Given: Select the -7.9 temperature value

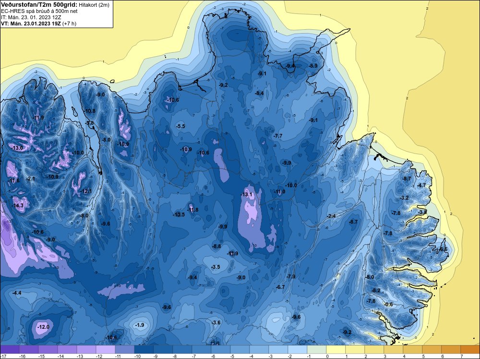Looking at the screenshot, I should click(291, 276).
